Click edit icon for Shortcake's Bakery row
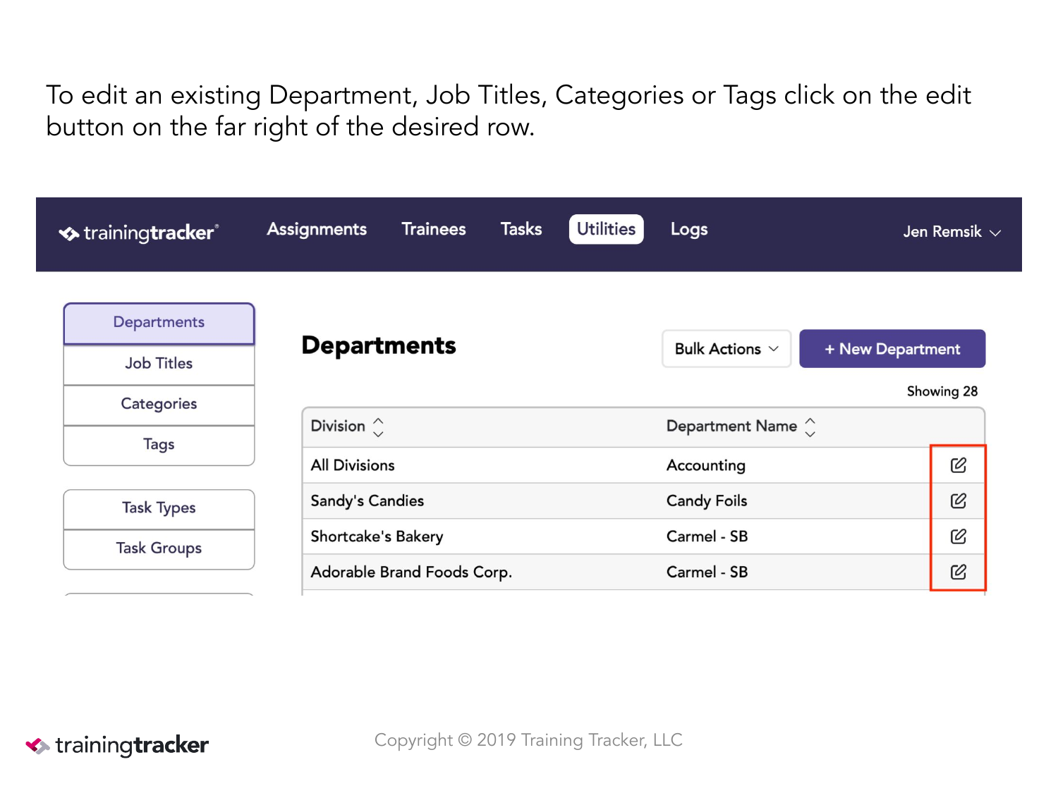The height and width of the screenshot is (793, 1058). [x=958, y=536]
